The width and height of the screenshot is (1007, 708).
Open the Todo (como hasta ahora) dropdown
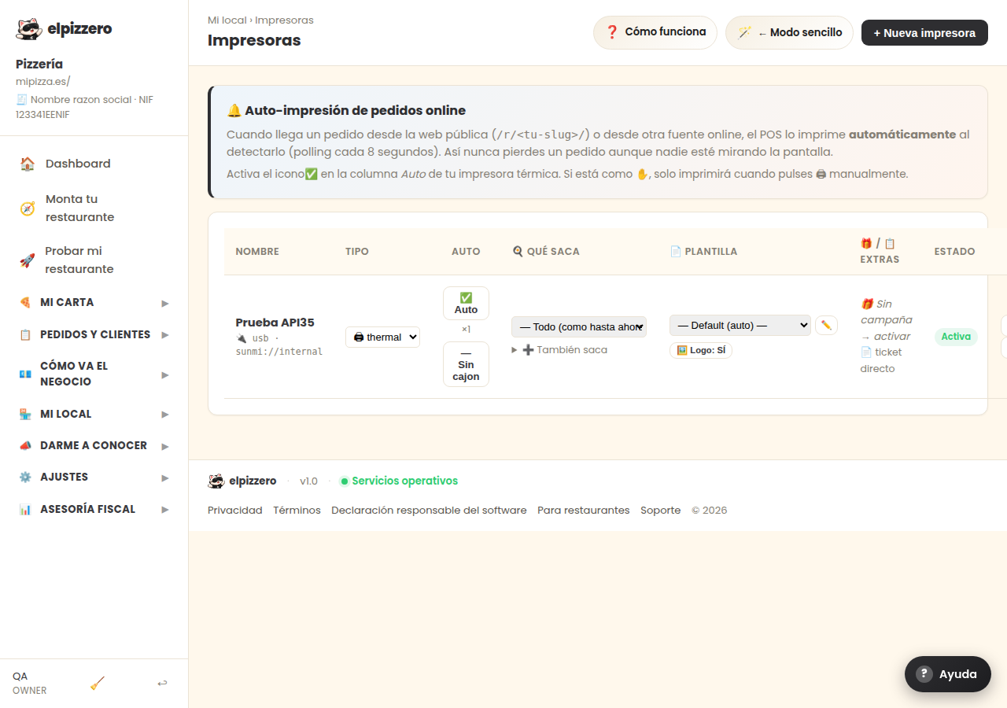pyautogui.click(x=579, y=326)
